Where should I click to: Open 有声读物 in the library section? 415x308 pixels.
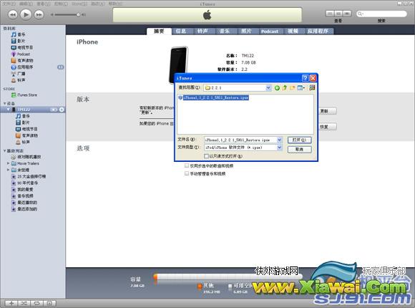(22, 60)
